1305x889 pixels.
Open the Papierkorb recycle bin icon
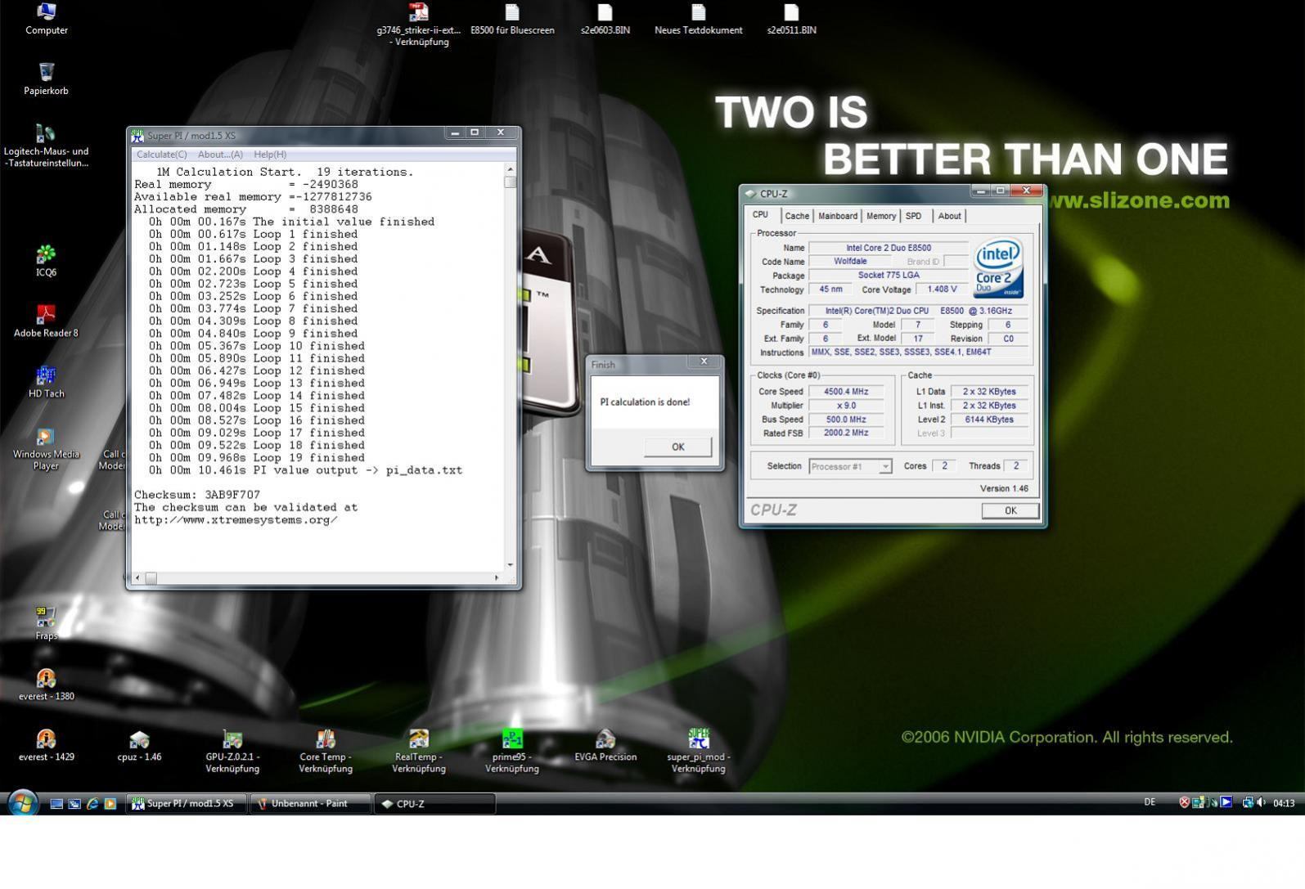coord(47,79)
